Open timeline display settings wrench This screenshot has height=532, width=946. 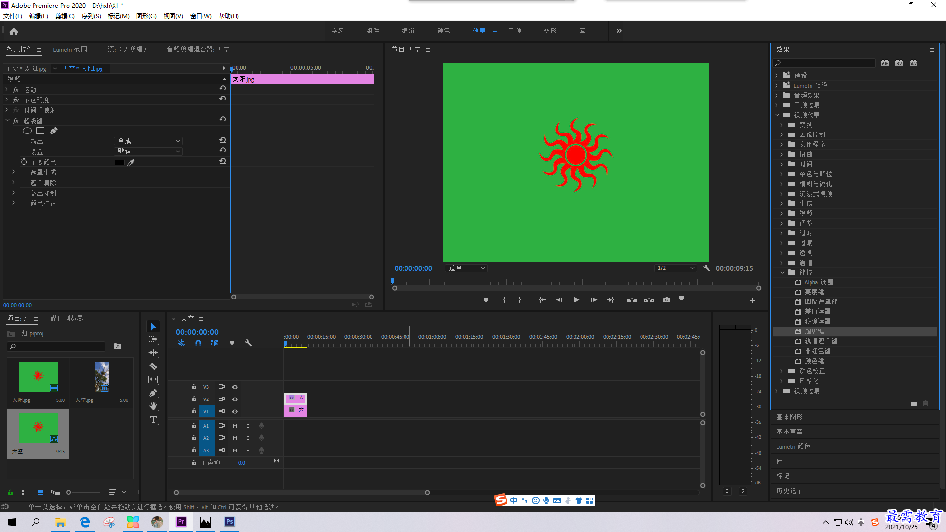click(x=248, y=343)
